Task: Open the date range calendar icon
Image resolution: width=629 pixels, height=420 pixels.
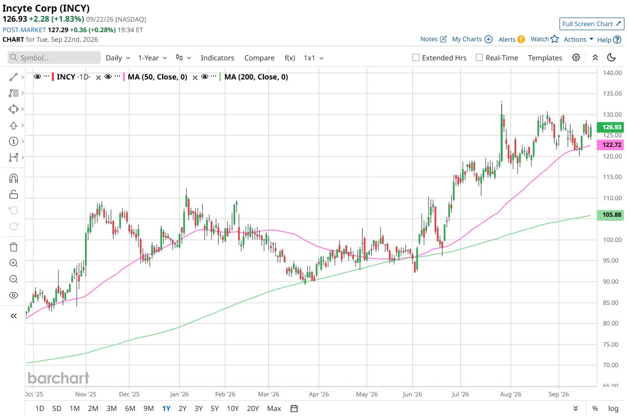Action: pos(295,408)
